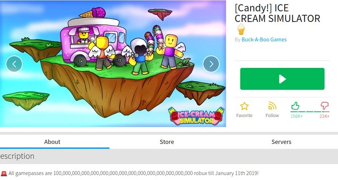Screen dimensions: 338x180
Task: Click the 156K+ likes count
Action: pos(297,116)
